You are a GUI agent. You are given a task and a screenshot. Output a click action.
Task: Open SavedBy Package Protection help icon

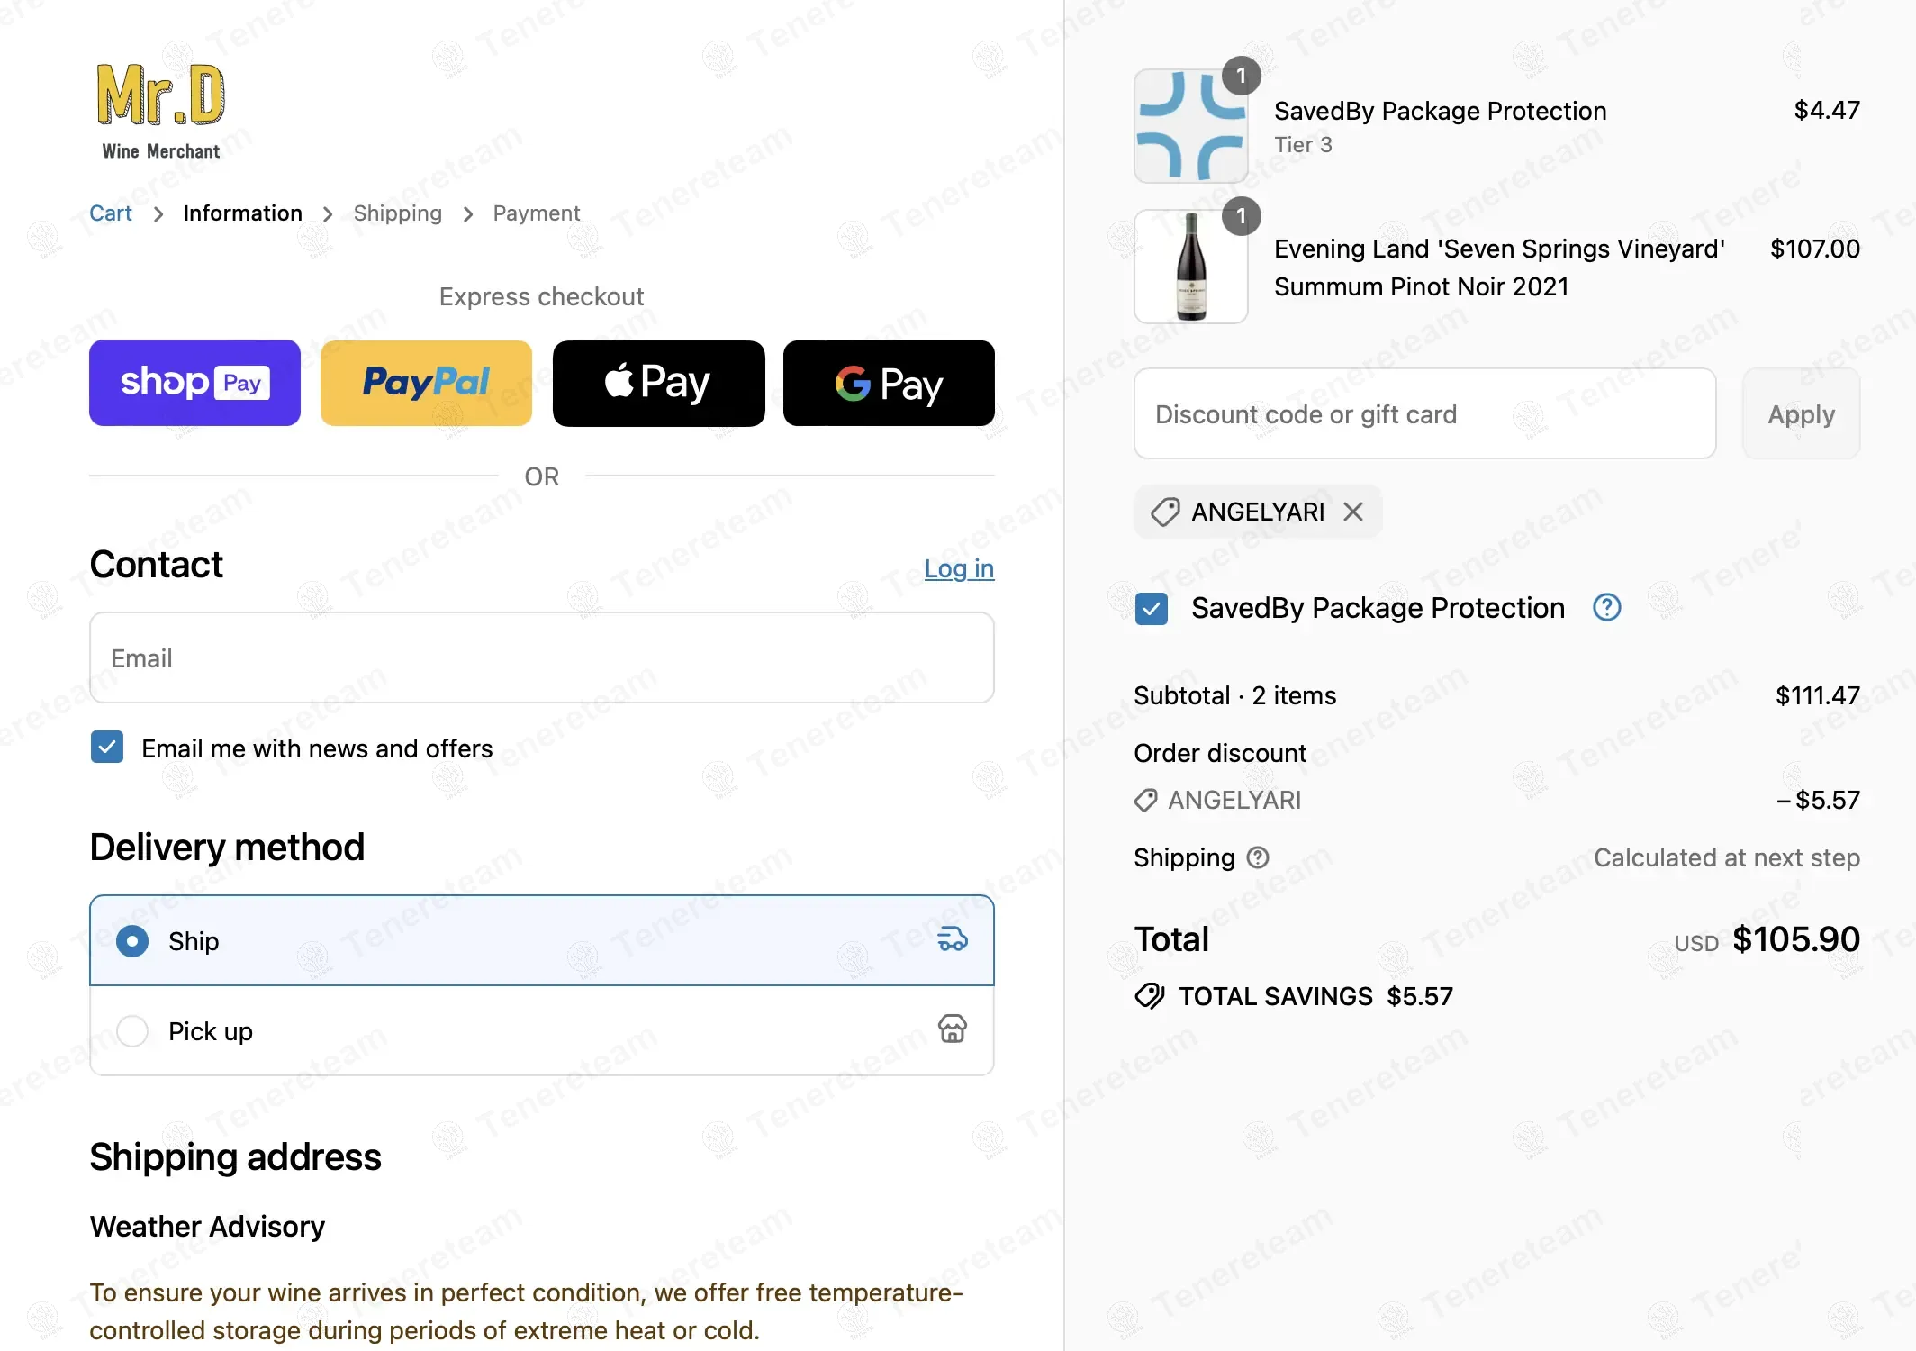[x=1606, y=608]
